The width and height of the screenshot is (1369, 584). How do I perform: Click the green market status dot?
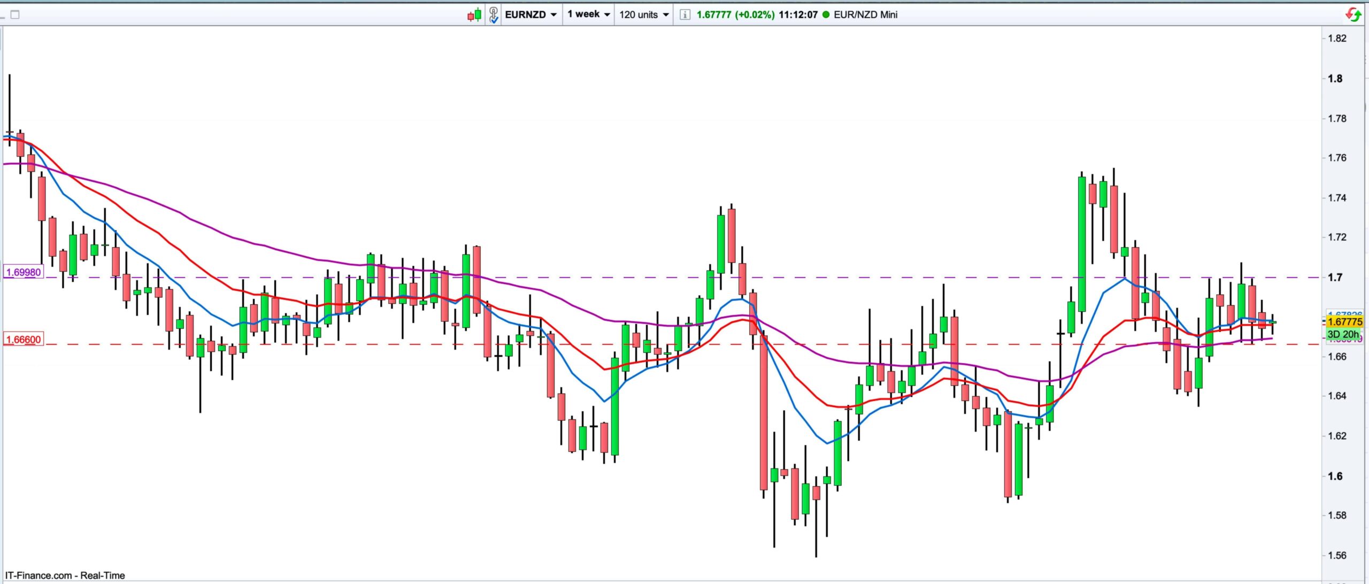click(x=826, y=14)
